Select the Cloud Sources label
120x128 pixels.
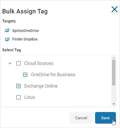39,63
